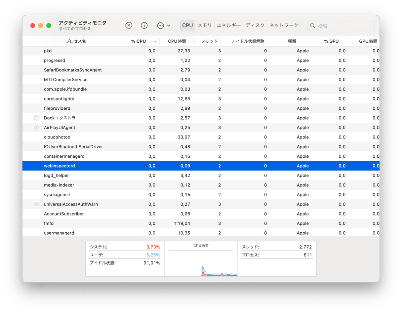Select the corespotlightd process
Image resolution: width=402 pixels, height=312 pixels.
pos(59,99)
